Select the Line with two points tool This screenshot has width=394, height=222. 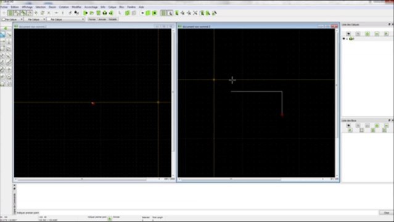[2, 35]
